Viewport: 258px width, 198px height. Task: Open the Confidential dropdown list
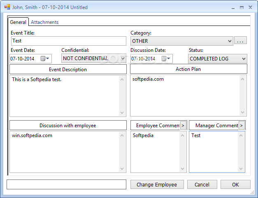click(x=94, y=58)
